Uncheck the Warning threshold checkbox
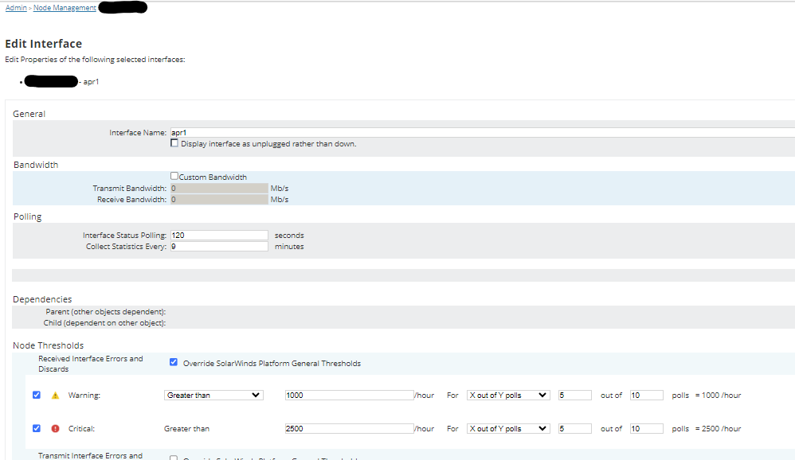795x460 pixels. point(37,396)
